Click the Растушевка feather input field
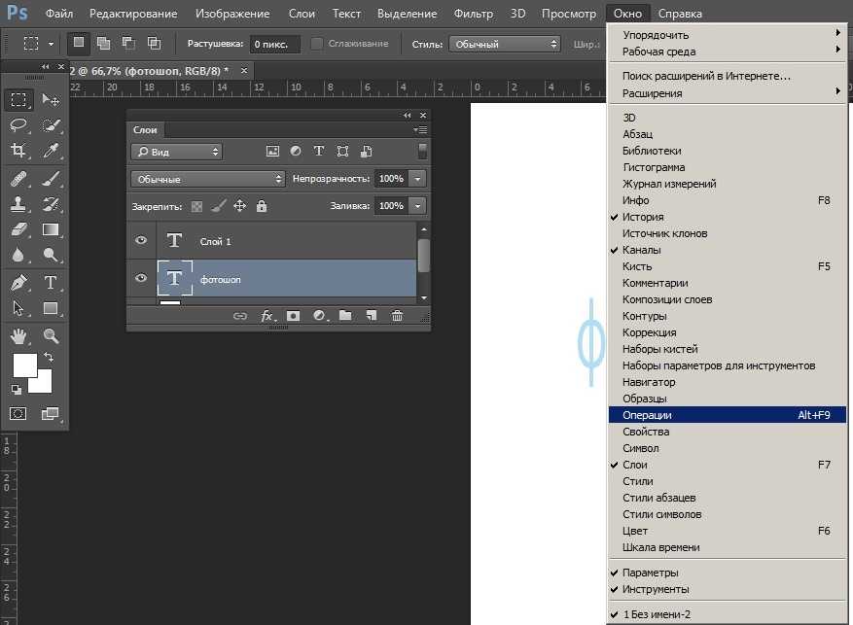 point(274,44)
